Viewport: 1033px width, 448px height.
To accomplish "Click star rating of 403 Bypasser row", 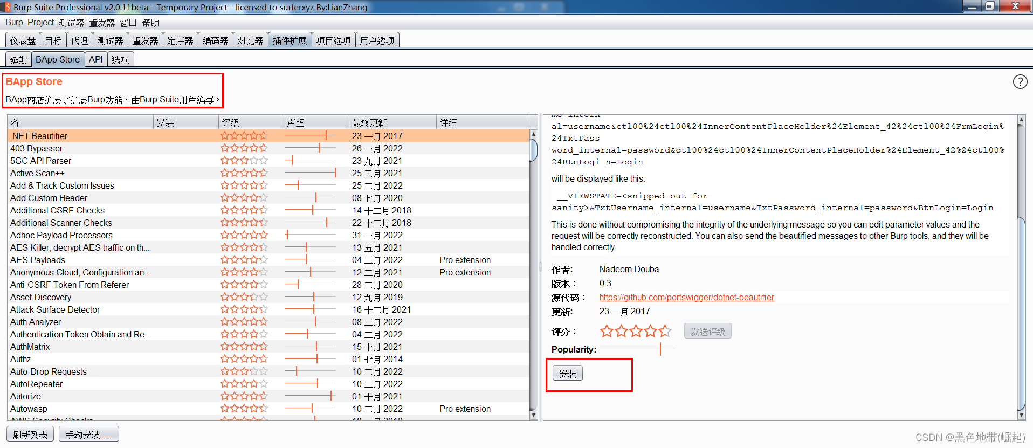I will 244,148.
